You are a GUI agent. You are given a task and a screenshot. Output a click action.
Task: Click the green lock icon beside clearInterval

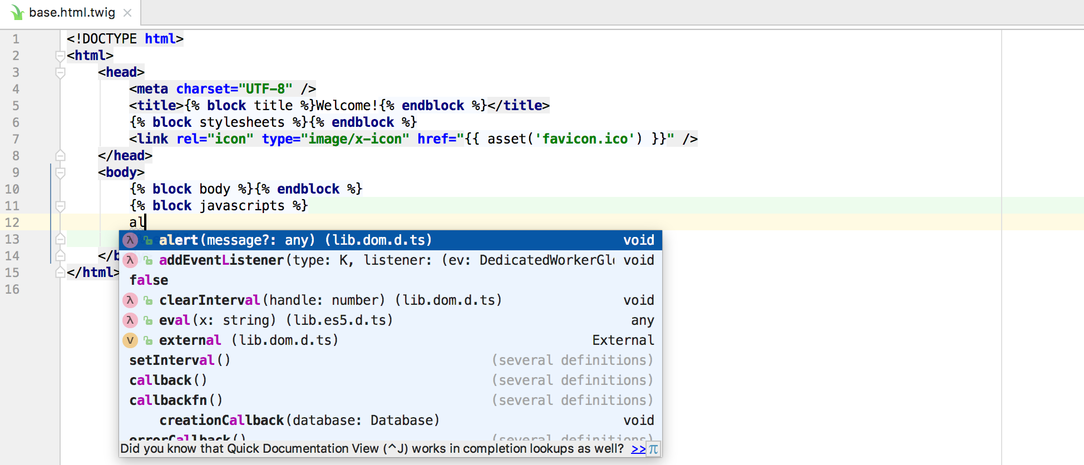[x=148, y=301]
